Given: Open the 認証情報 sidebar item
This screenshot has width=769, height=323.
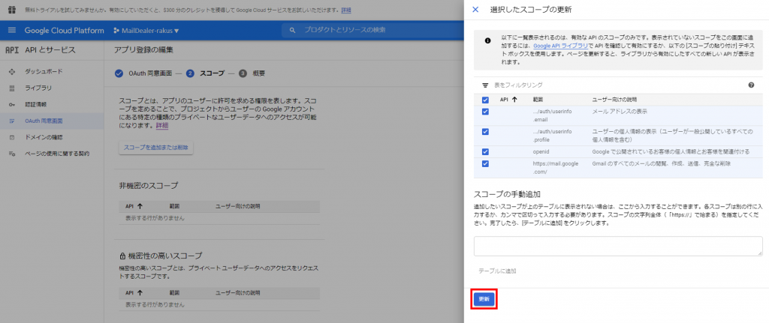Looking at the screenshot, I should pyautogui.click(x=36, y=104).
